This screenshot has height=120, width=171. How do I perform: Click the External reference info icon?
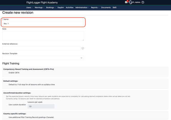[x=83, y=48]
